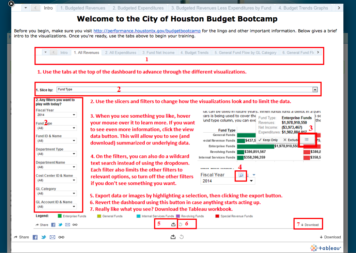The image size is (356, 253).
Task: Click link icon inside the tutorial image
Action: (x=75, y=225)
